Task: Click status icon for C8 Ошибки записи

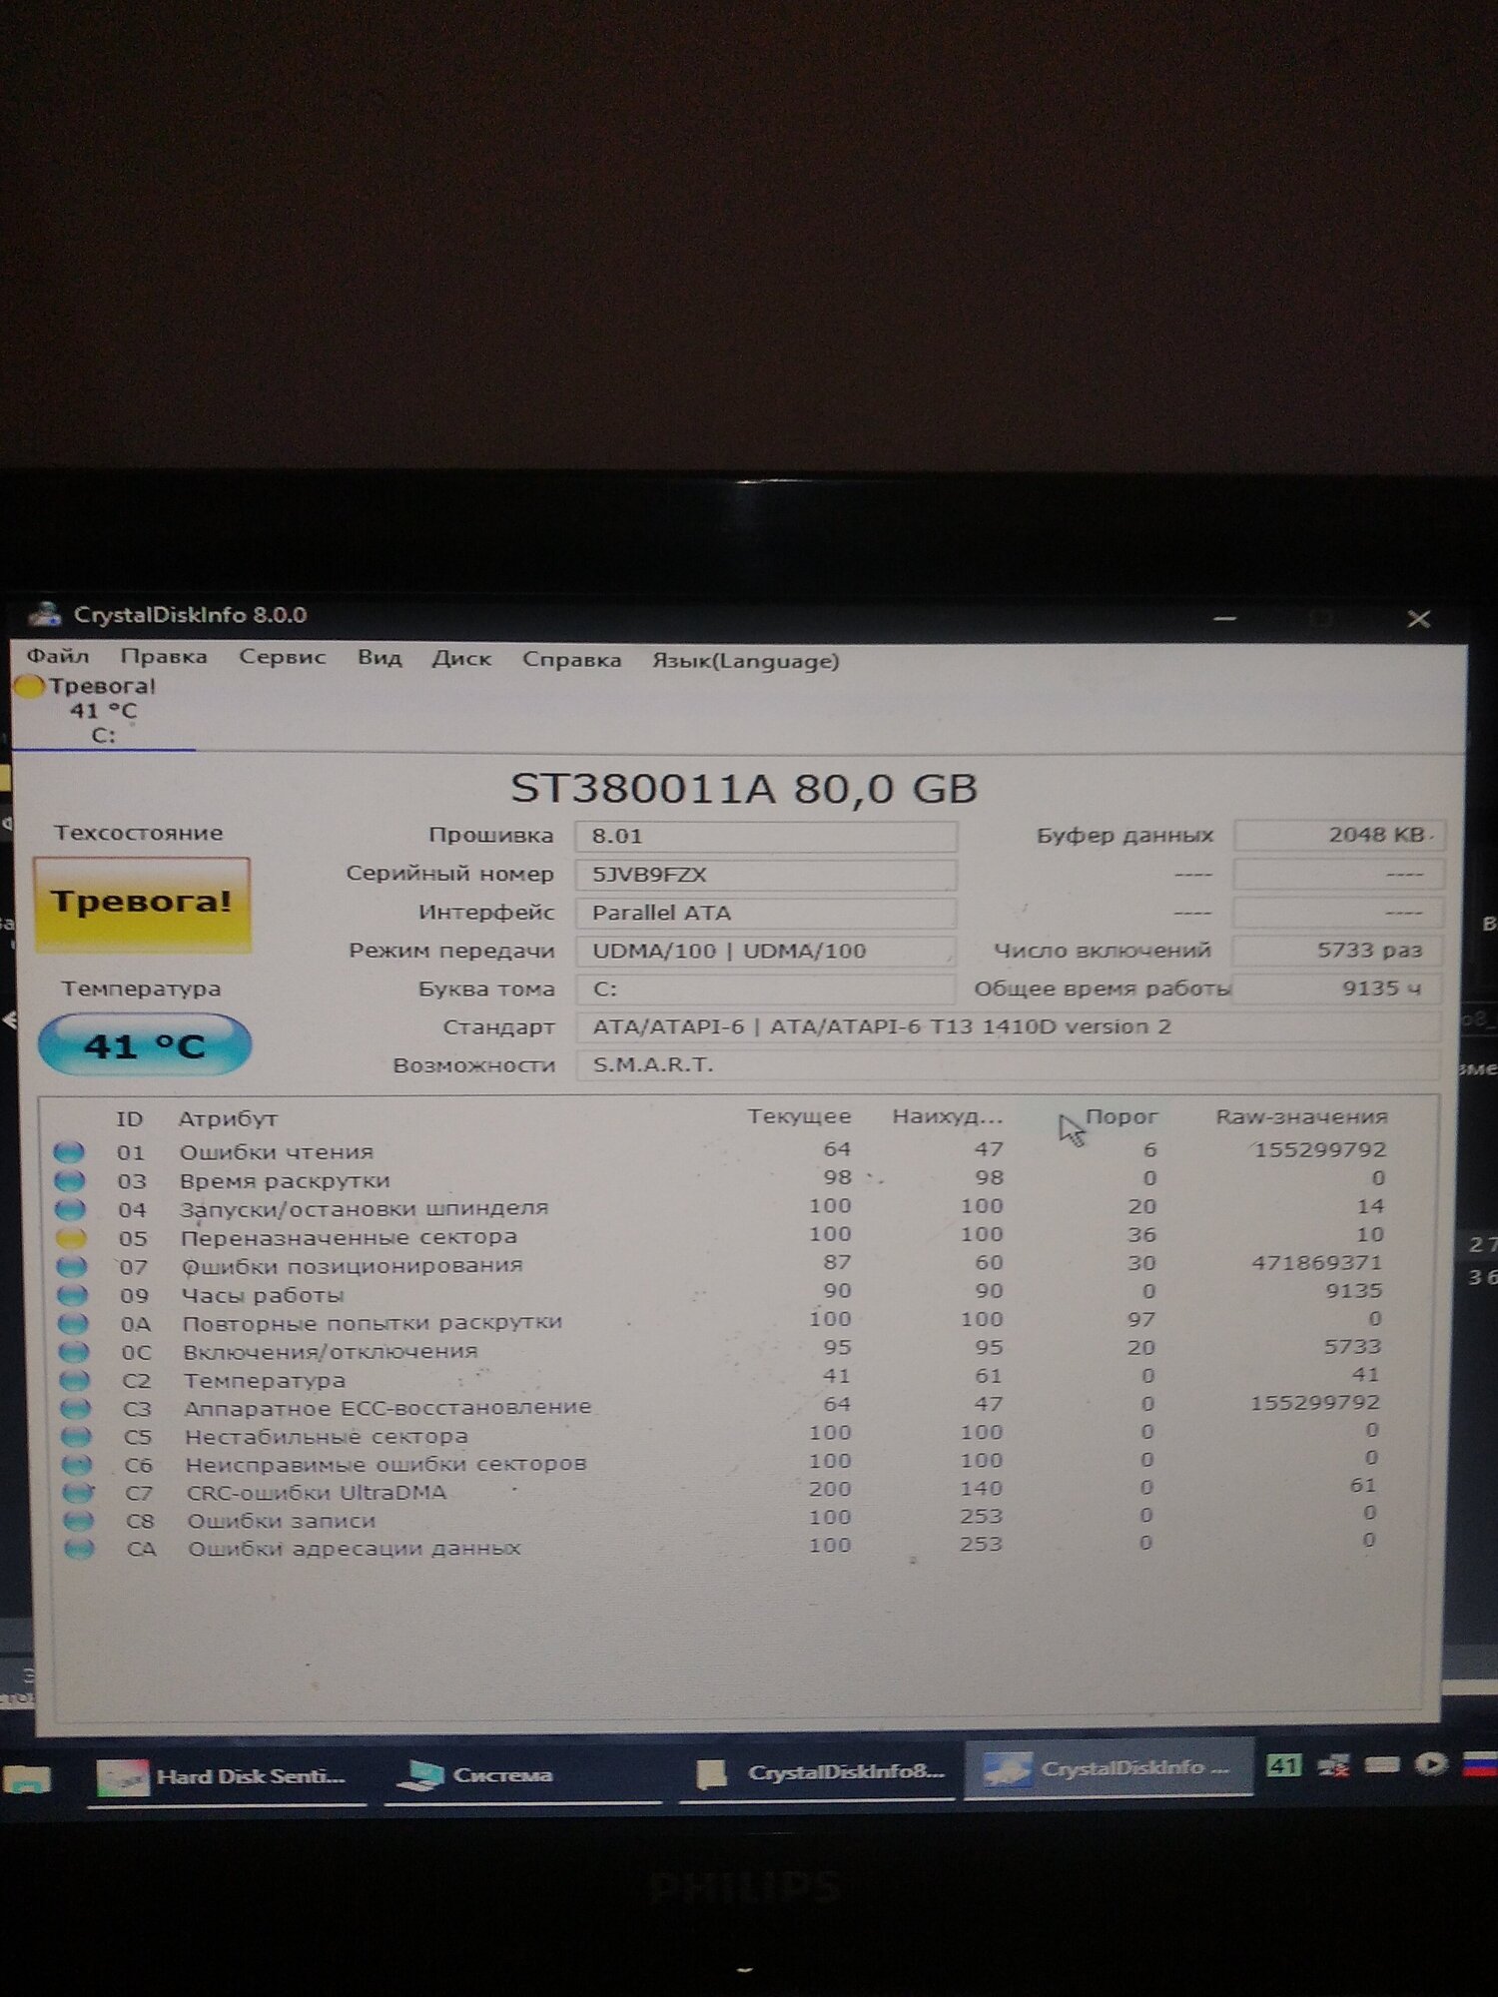Action: coord(78,1521)
